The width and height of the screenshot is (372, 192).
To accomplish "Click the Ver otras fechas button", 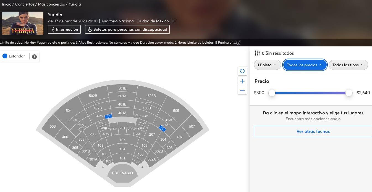I will pos(313,131).
